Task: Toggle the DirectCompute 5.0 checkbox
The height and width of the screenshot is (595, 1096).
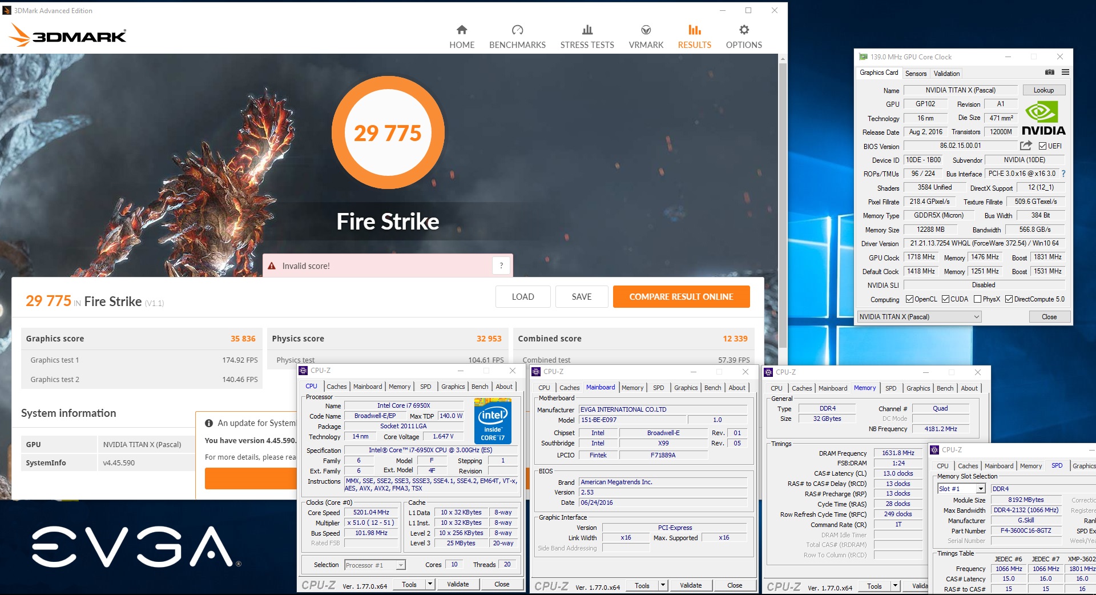Action: 1009,299
